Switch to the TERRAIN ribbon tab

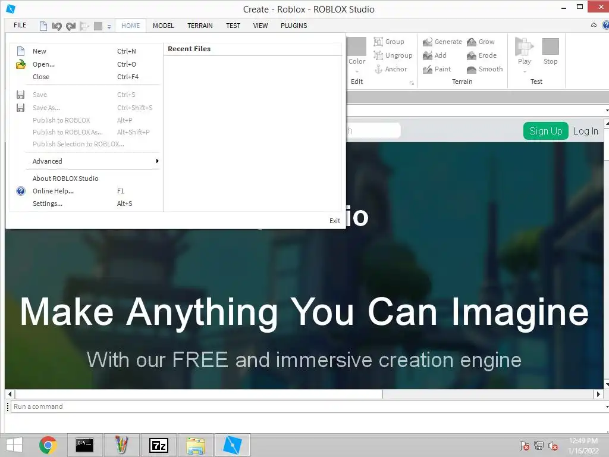pos(200,26)
